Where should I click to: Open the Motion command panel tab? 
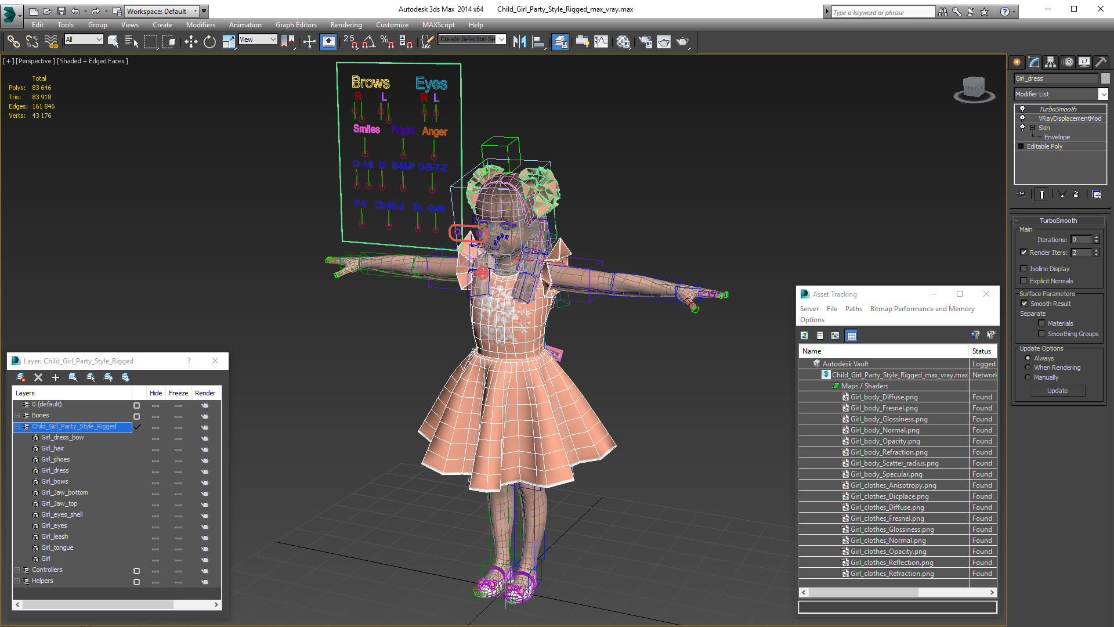(1068, 62)
